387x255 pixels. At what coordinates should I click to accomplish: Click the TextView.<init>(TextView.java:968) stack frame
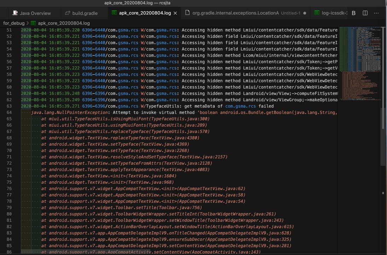tap(108, 182)
